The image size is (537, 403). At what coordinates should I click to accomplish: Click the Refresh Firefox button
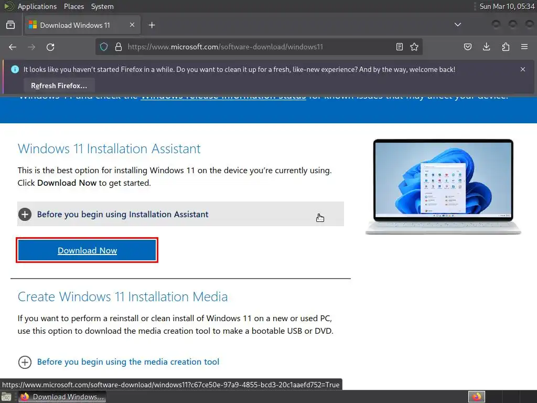[59, 86]
